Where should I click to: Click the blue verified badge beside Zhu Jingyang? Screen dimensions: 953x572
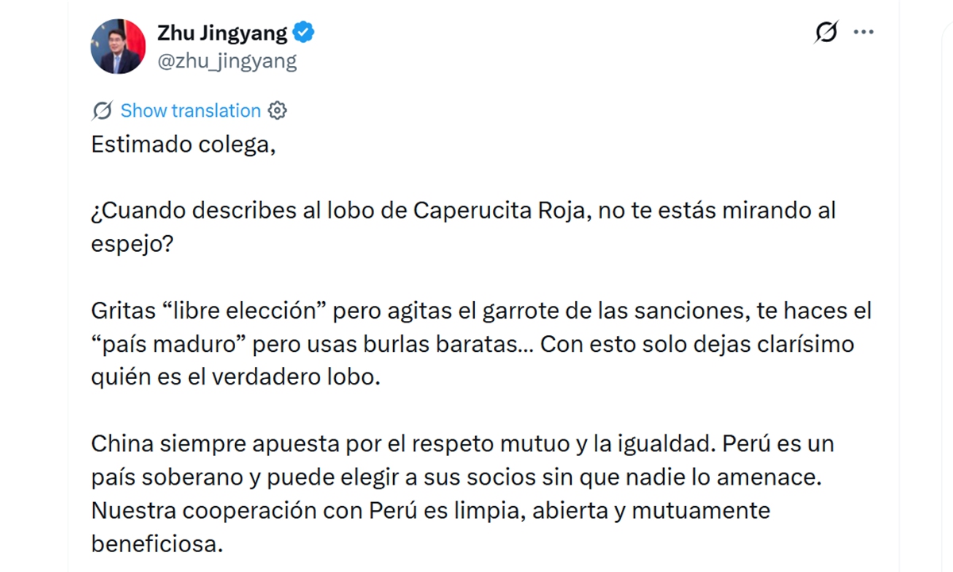303,32
